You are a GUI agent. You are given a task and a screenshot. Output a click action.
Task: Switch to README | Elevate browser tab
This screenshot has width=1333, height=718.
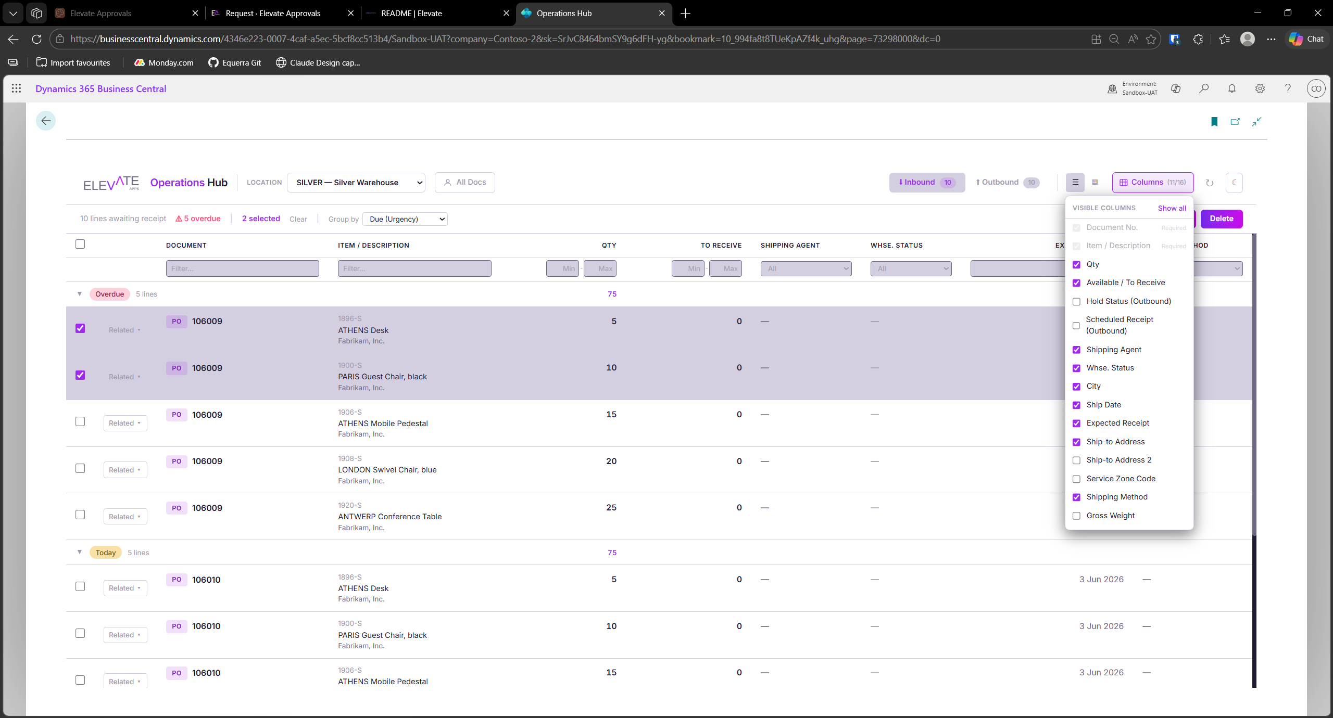(411, 14)
